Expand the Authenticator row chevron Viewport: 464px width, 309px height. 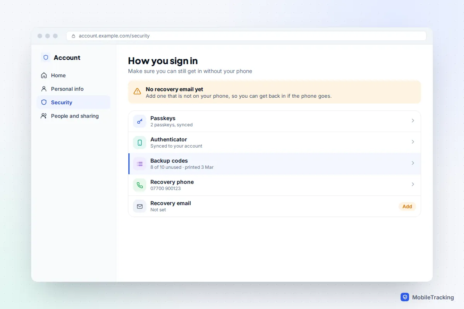pyautogui.click(x=413, y=142)
